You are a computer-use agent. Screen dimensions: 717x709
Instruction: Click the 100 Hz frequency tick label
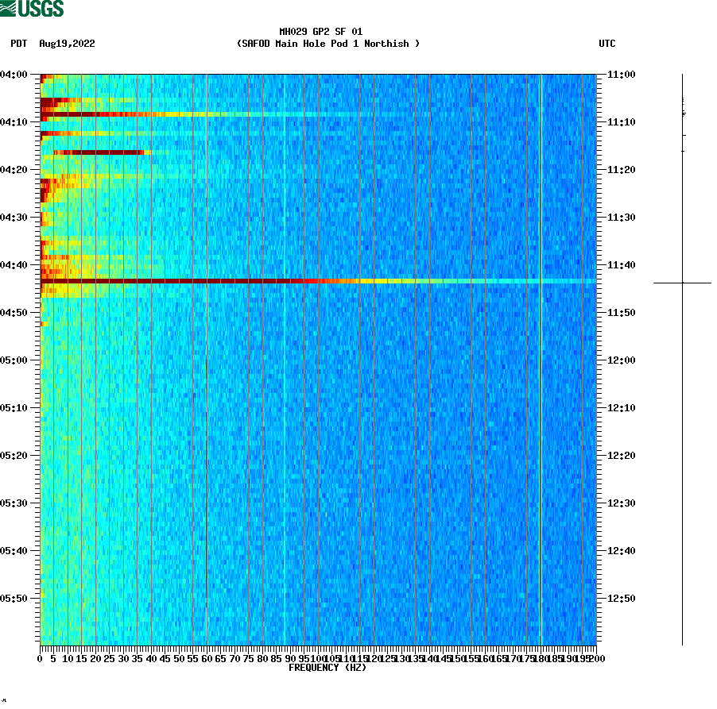click(x=315, y=657)
